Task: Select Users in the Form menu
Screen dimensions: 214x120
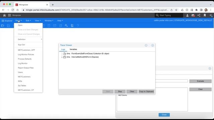Action: 20,72
